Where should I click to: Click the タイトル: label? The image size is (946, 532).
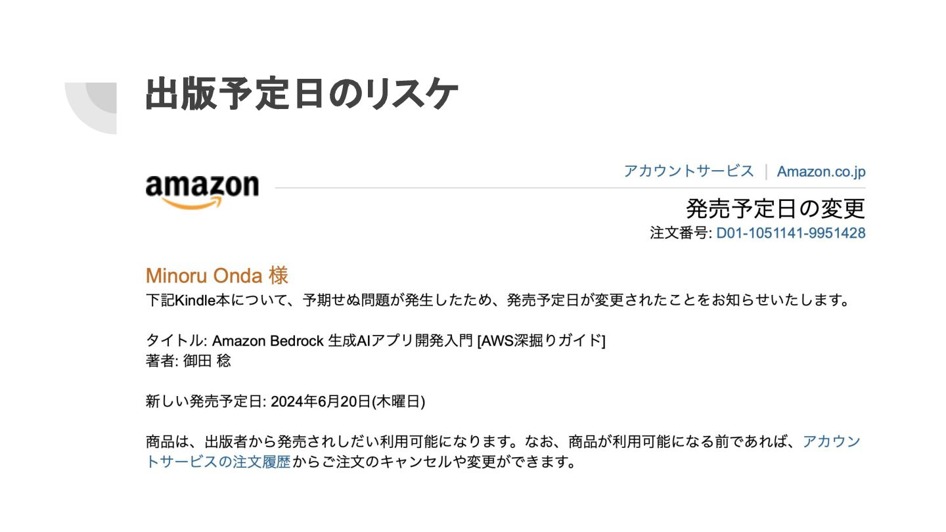[x=177, y=341]
